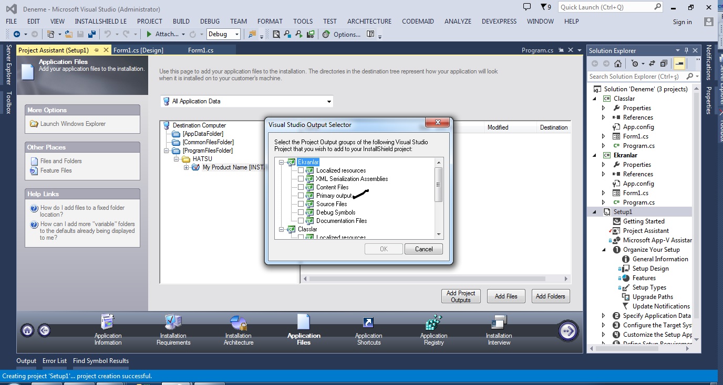Image resolution: width=723 pixels, height=385 pixels.
Task: Click the Quick Launch search box
Action: (611, 7)
